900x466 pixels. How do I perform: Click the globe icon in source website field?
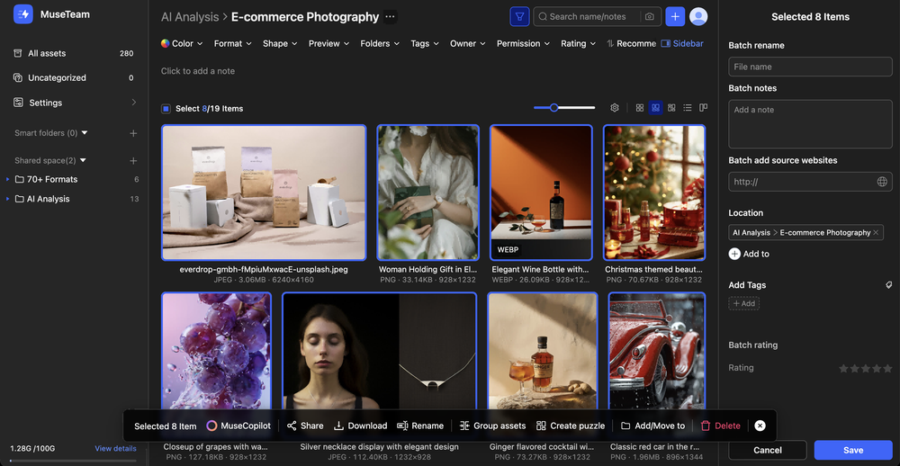pyautogui.click(x=882, y=182)
